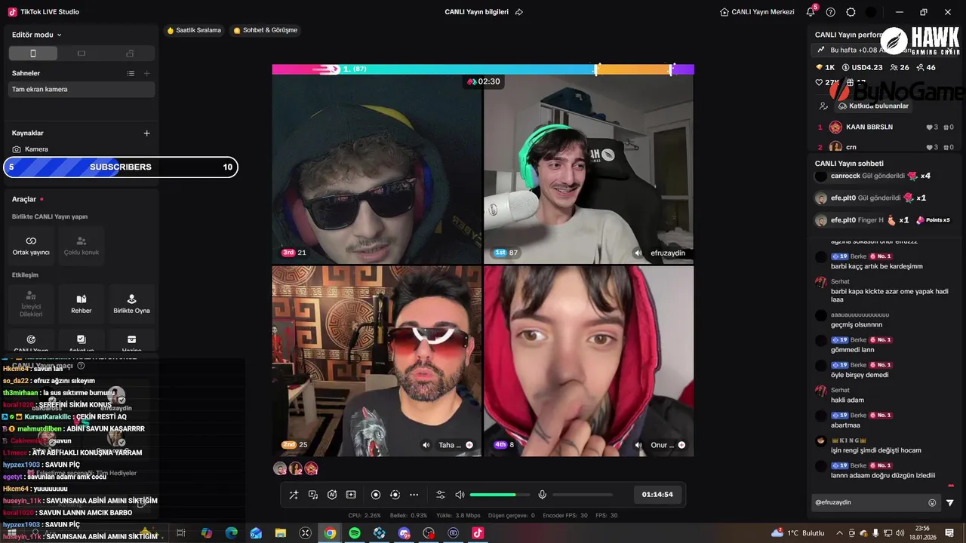
Task: Open the CANLI Yayın Merkezi
Action: (x=757, y=12)
